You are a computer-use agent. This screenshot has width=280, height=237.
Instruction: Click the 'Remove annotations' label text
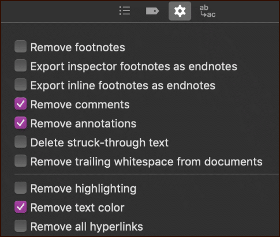(x=83, y=123)
